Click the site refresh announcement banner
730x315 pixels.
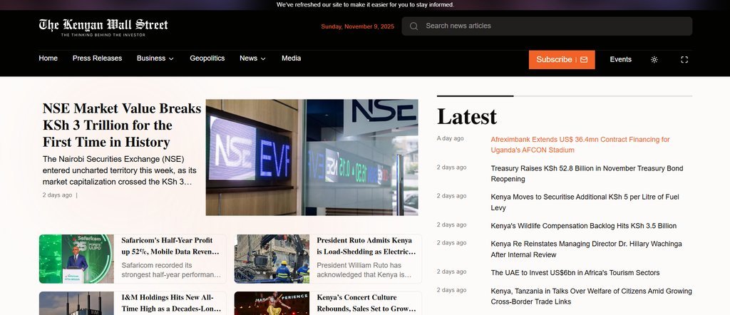(x=365, y=5)
